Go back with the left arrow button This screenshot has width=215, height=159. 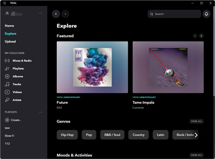tap(56, 14)
